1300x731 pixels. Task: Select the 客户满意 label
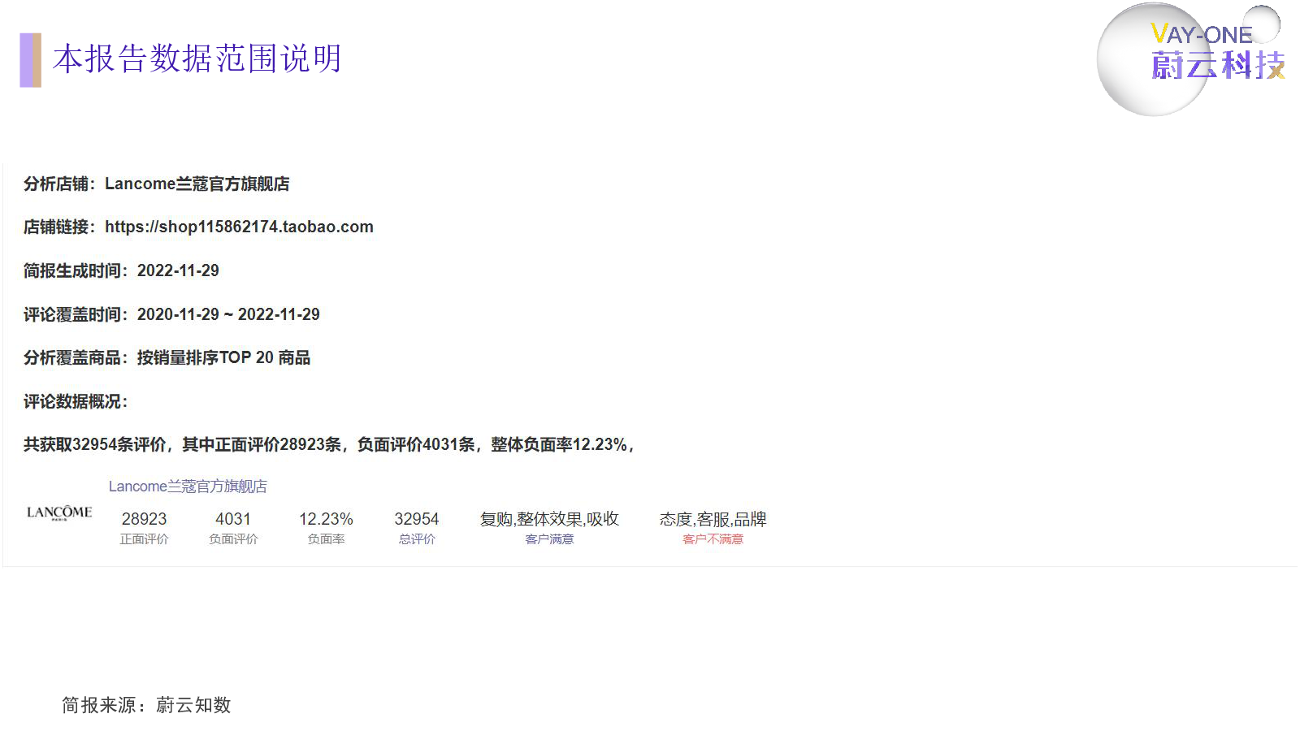click(549, 539)
